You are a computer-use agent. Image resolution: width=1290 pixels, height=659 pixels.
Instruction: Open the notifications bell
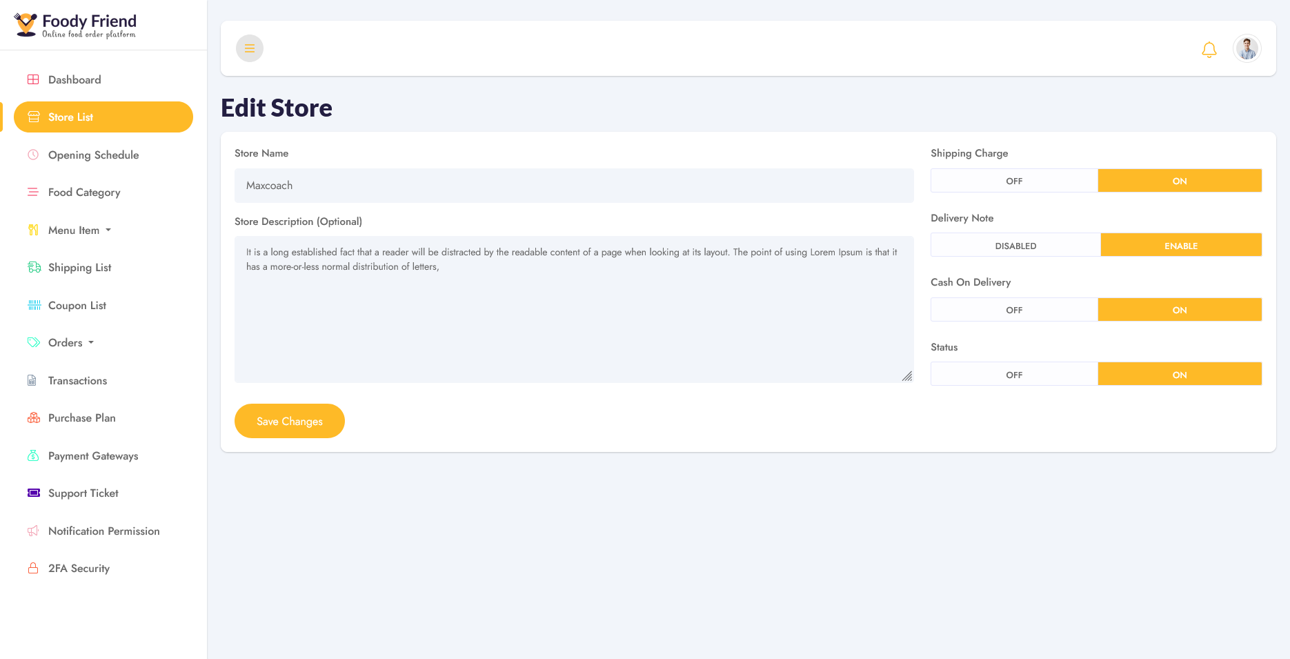pyautogui.click(x=1209, y=49)
